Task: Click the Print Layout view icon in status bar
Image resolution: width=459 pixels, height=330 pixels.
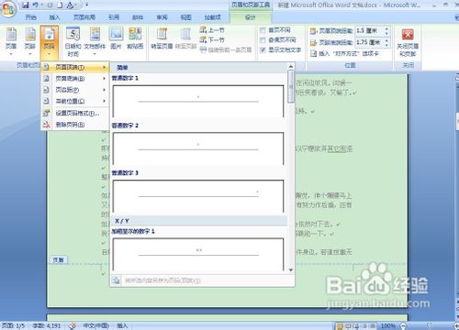Action: [340, 326]
